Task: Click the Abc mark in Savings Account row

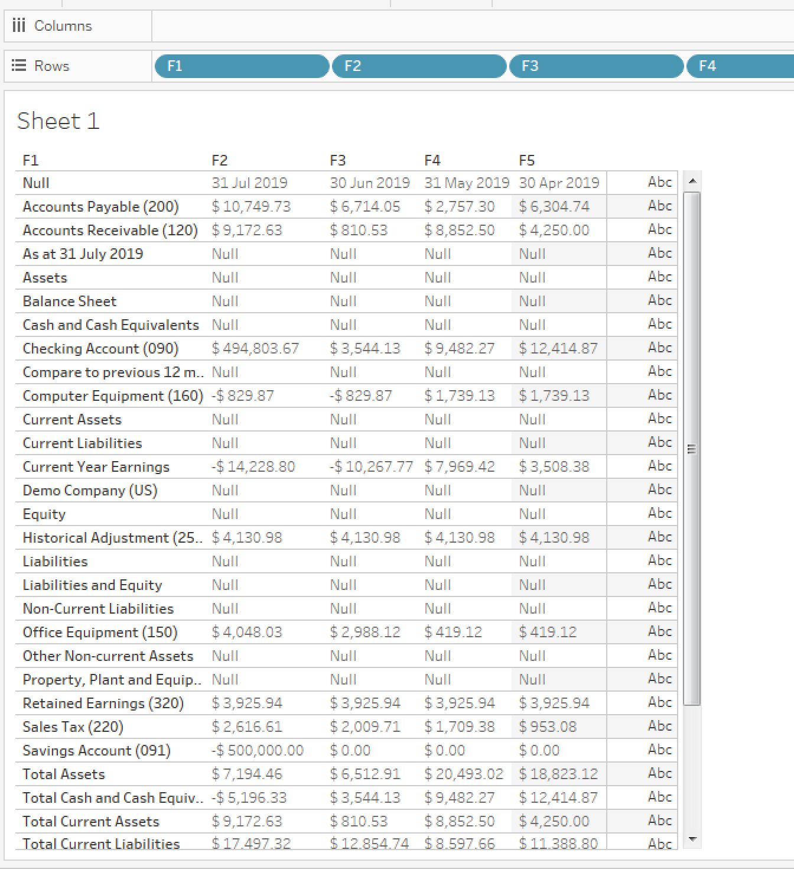Action: [x=659, y=750]
